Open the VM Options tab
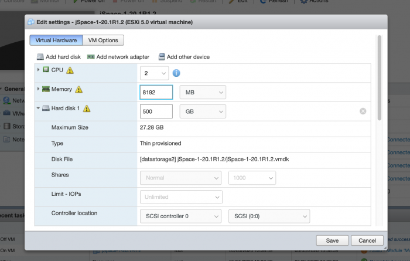The image size is (410, 261). 103,40
